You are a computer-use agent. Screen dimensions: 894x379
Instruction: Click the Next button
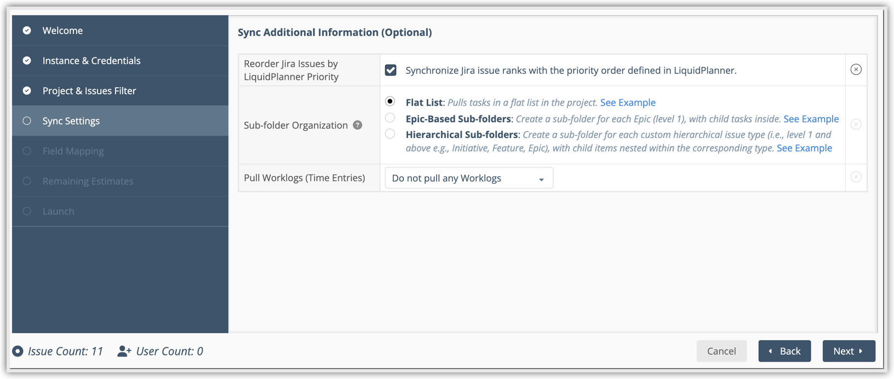click(x=849, y=351)
